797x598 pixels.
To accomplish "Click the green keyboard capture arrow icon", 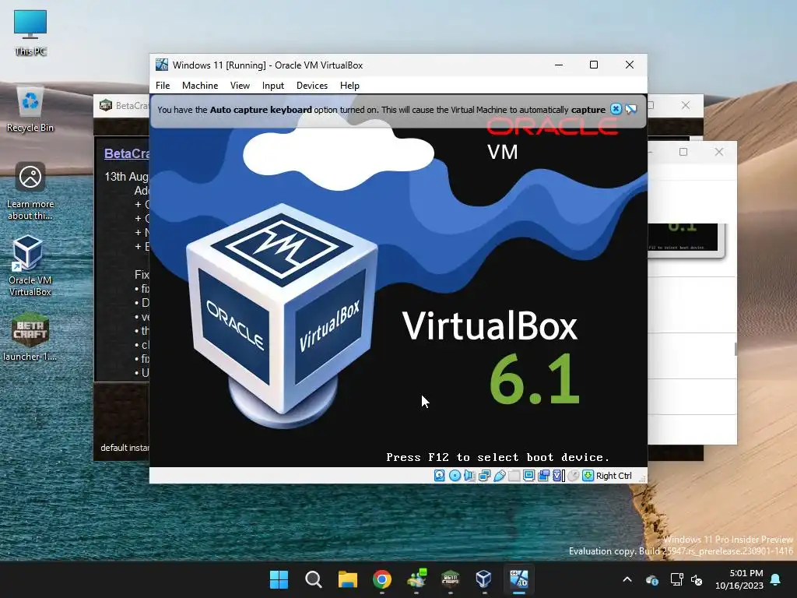I will 588,476.
